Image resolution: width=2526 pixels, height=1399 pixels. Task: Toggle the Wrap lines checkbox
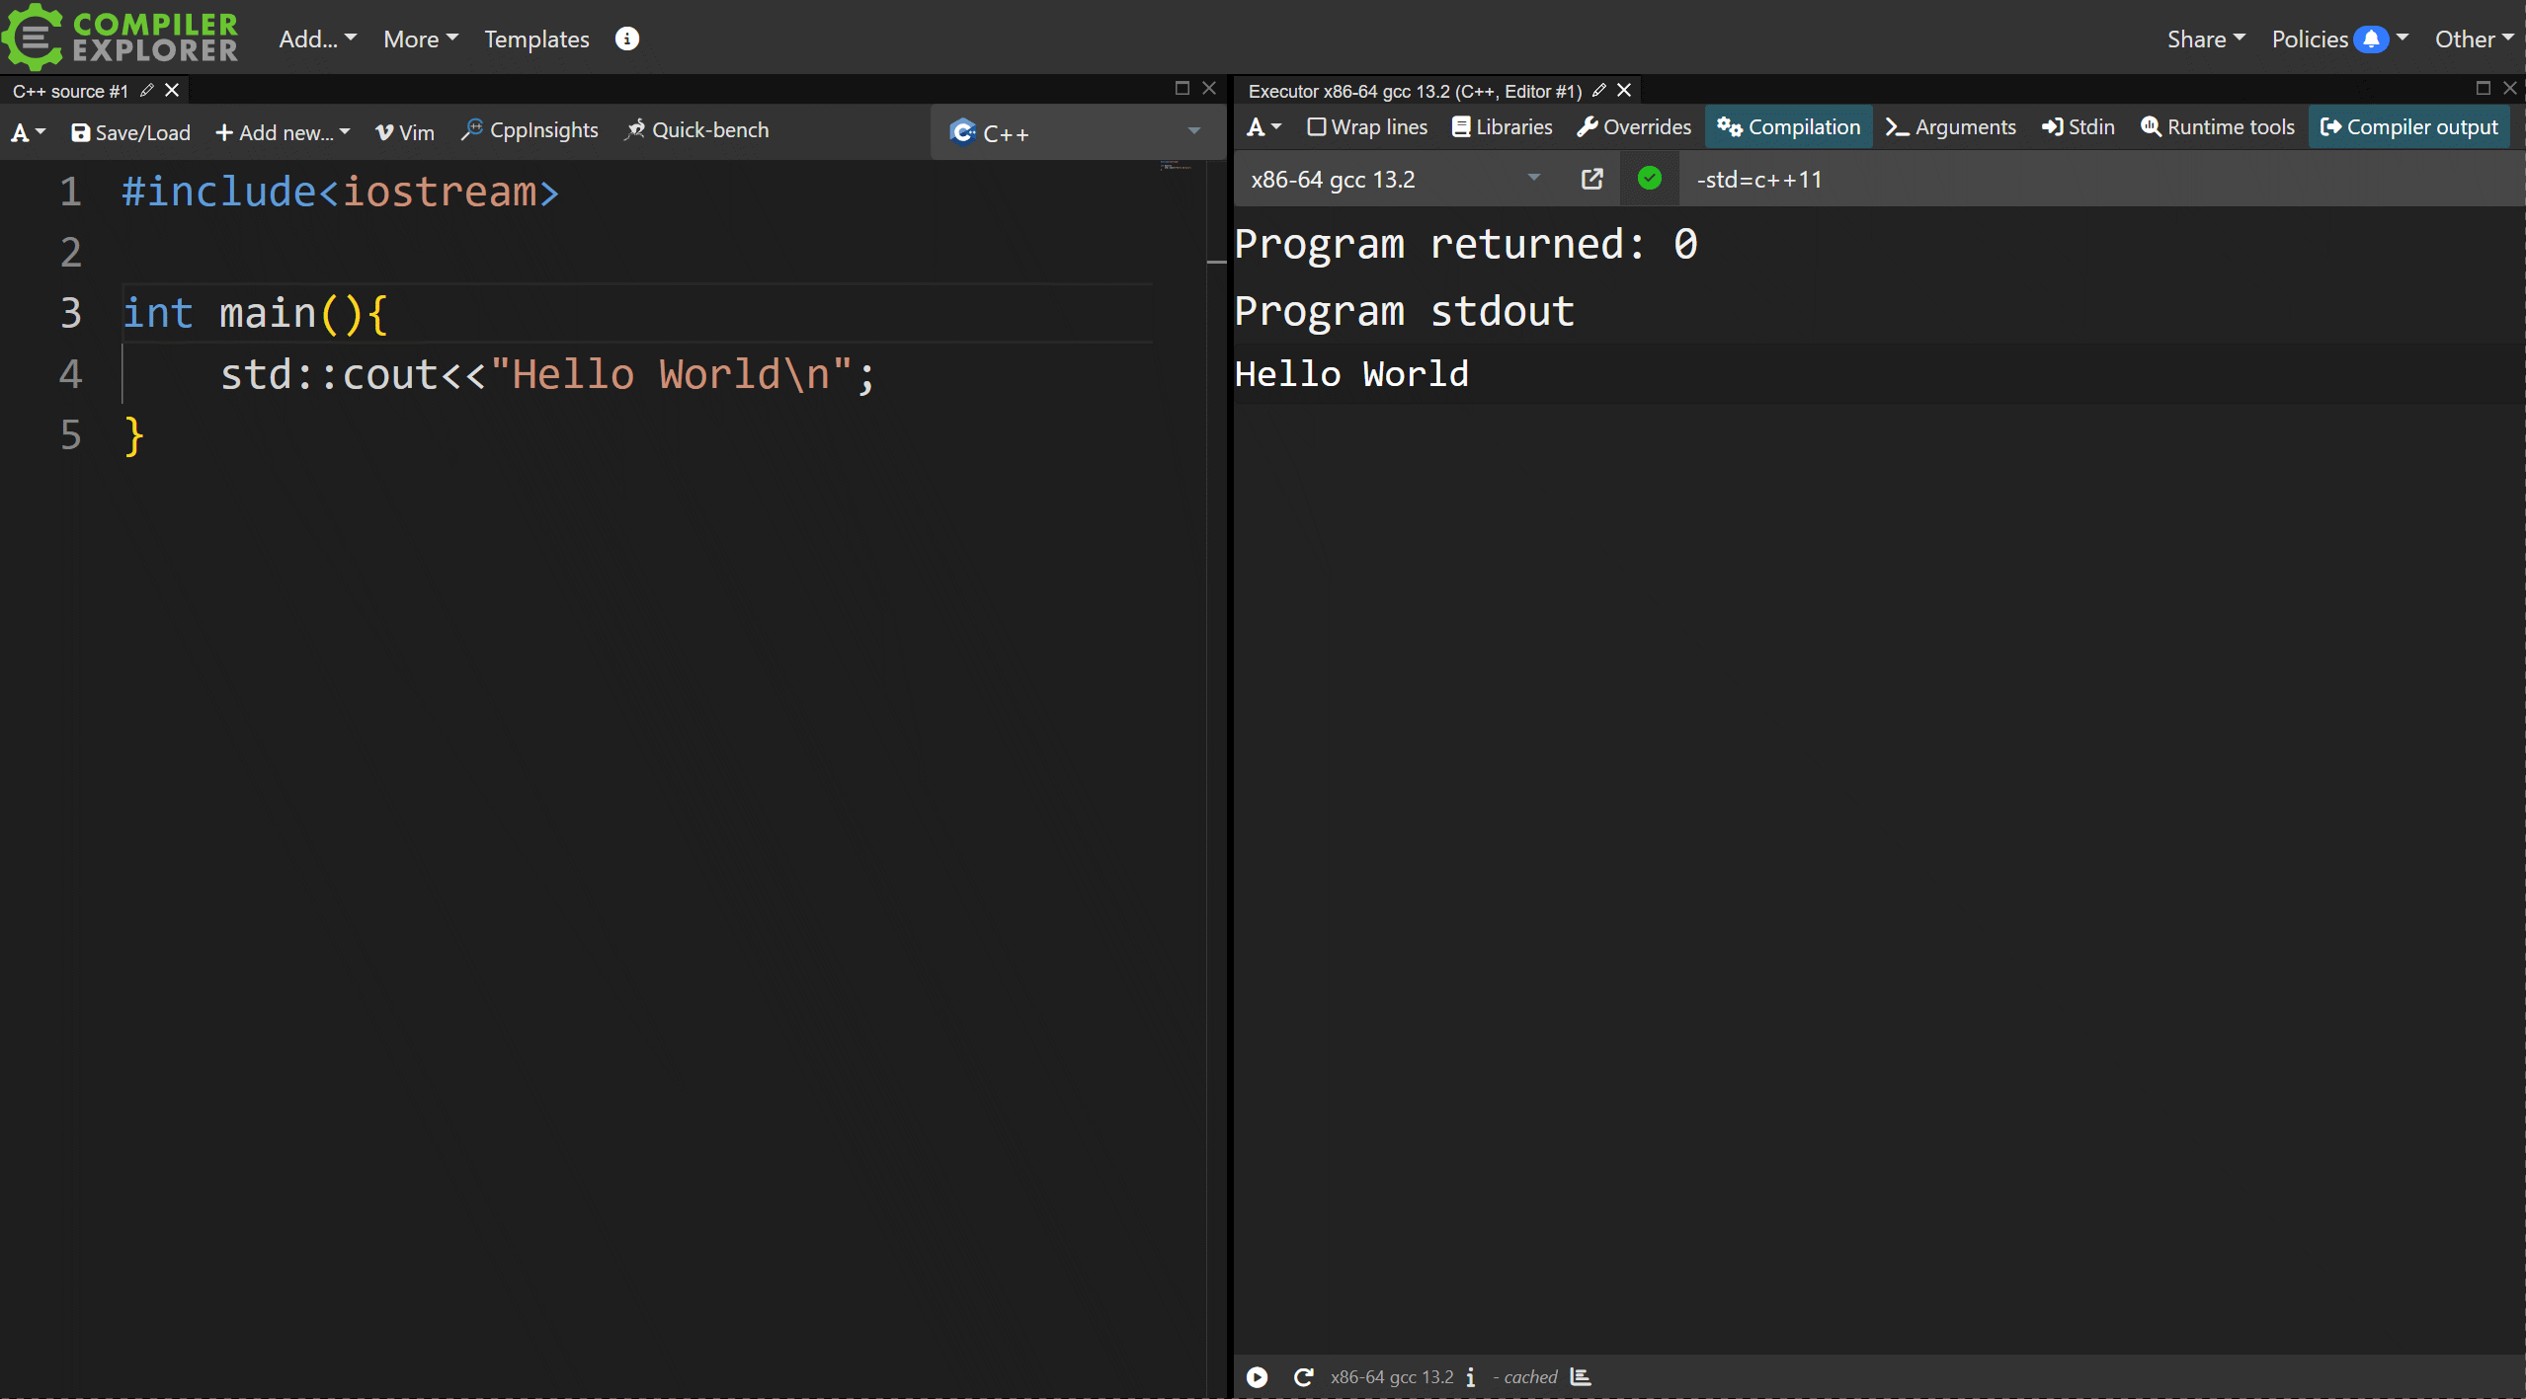pyautogui.click(x=1317, y=125)
